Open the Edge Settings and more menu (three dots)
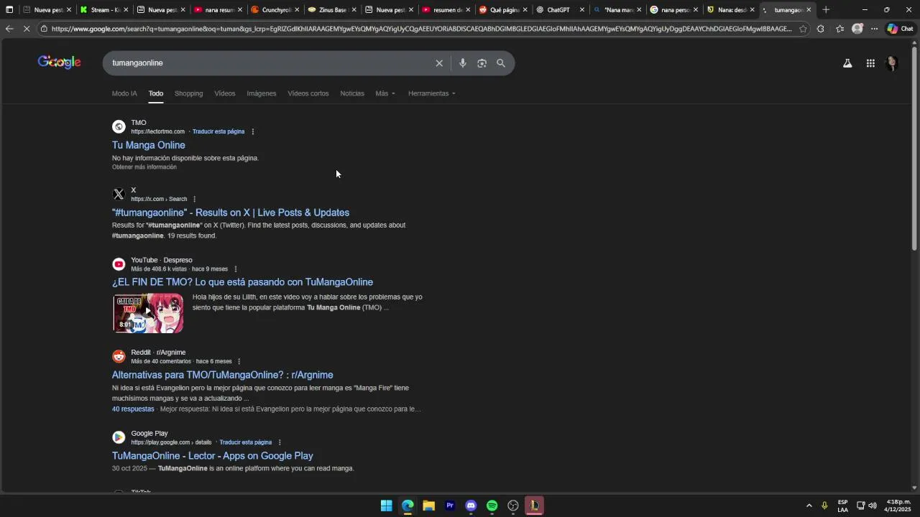 (x=874, y=29)
